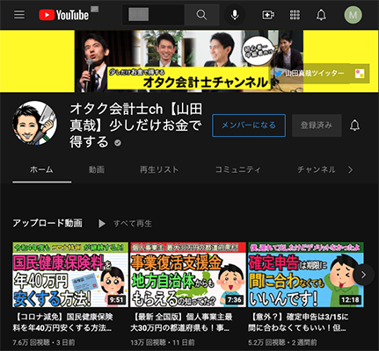Open title 【意外？】確定申告は3/15に video
Screen dimensions: 379x351
[x=299, y=322]
